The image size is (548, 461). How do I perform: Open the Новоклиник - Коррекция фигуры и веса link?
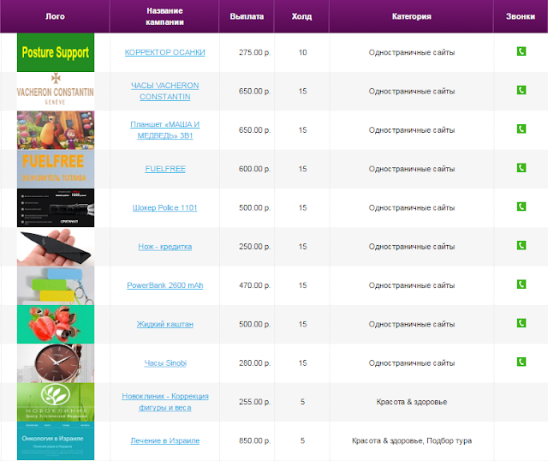coord(165,402)
